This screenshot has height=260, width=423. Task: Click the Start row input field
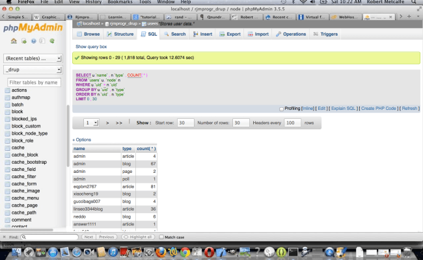[185, 123]
